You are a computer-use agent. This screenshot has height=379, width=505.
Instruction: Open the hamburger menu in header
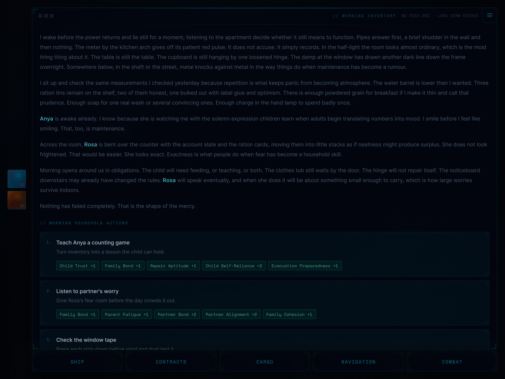click(x=490, y=15)
